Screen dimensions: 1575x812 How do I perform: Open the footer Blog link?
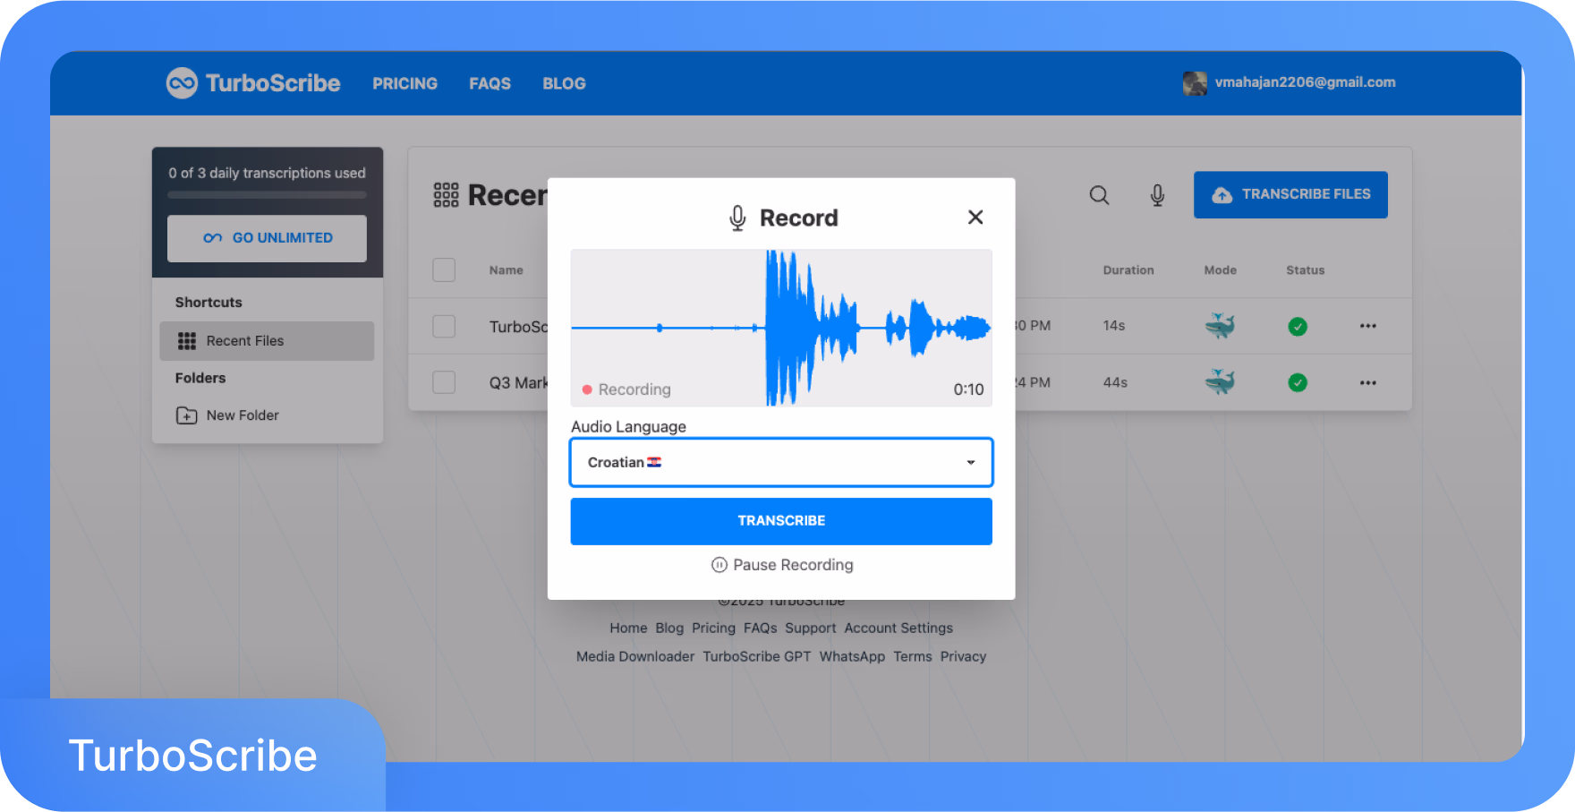pyautogui.click(x=669, y=628)
